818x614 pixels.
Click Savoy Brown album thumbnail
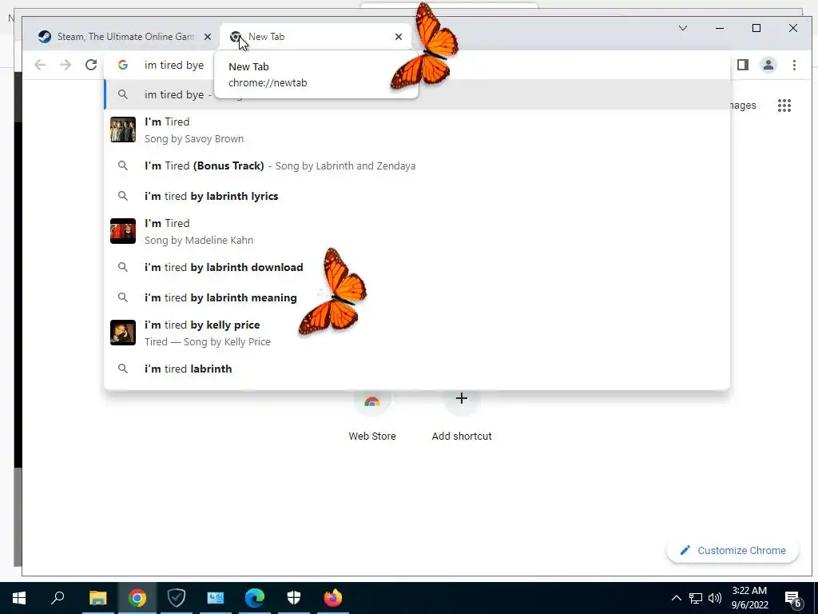[x=123, y=130]
